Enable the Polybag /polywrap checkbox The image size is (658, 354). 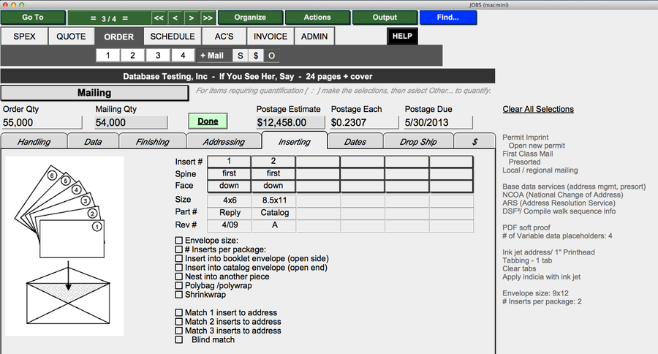pyautogui.click(x=179, y=286)
